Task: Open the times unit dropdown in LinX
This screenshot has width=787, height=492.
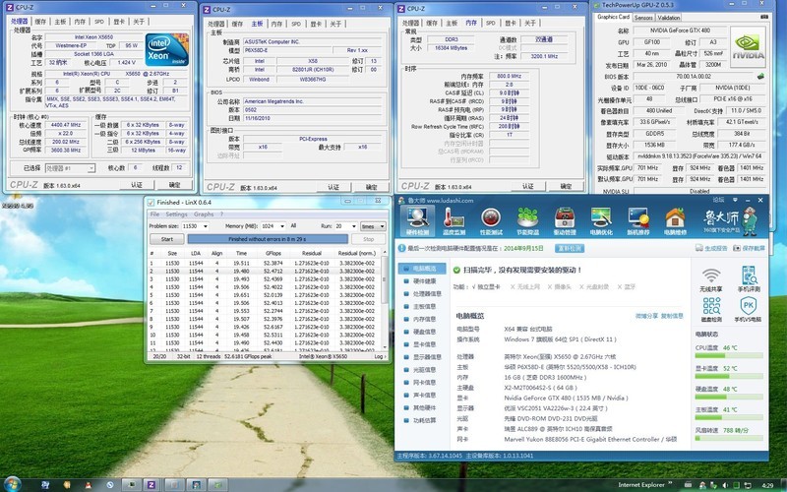Action: coord(373,226)
